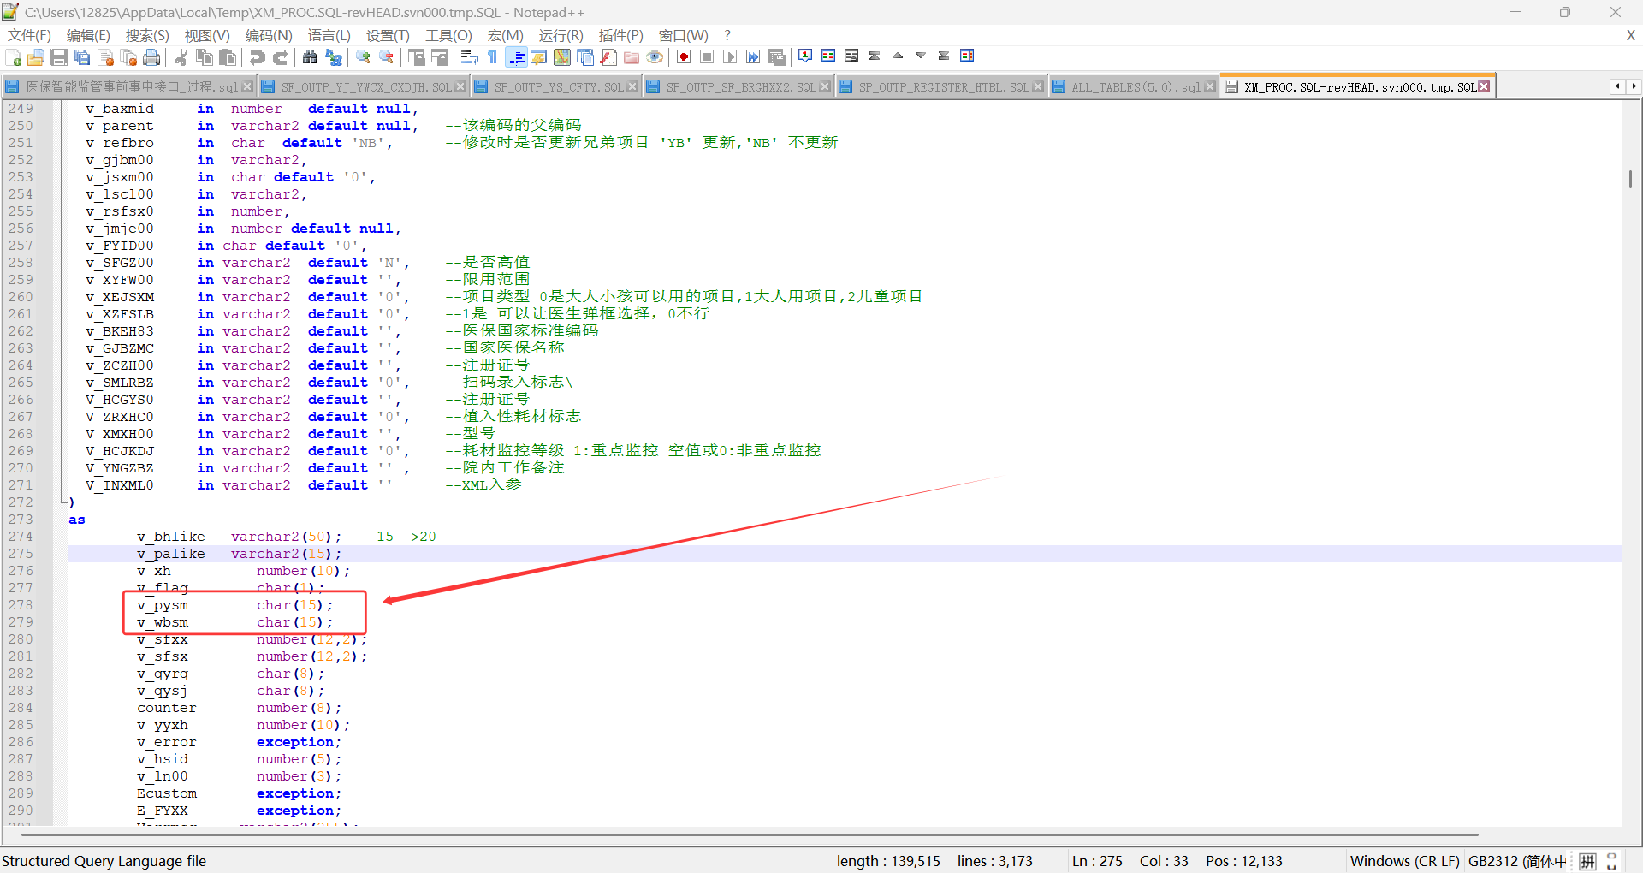
Task: Click the Save All icon
Action: [82, 57]
